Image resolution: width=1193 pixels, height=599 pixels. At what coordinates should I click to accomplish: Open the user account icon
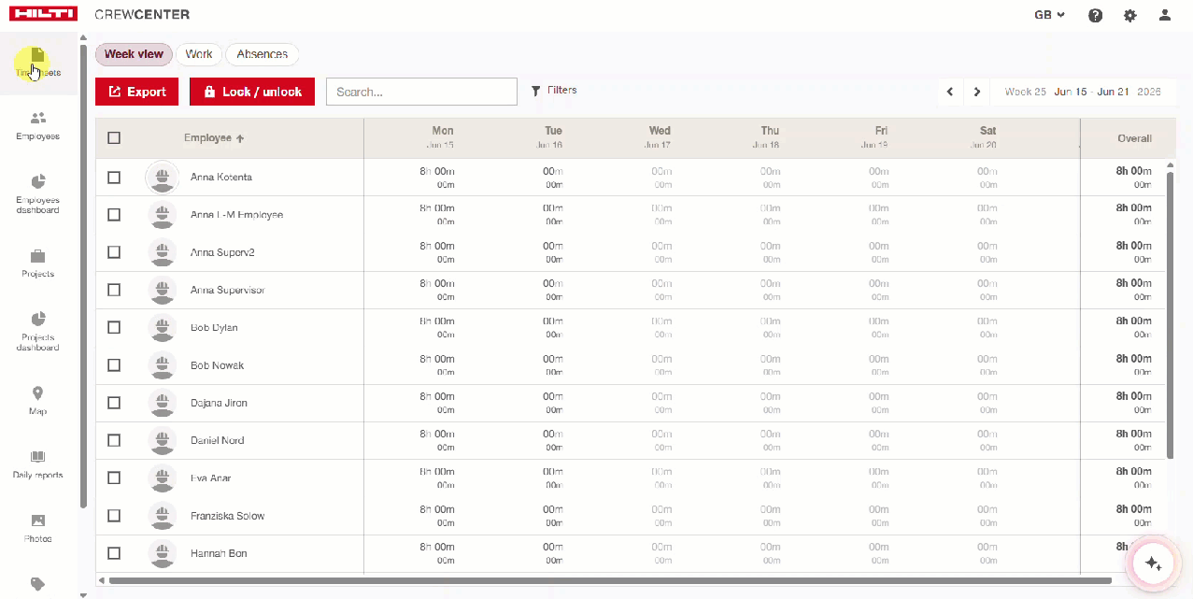point(1164,15)
